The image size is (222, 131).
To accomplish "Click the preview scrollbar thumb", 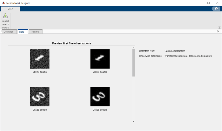I will (x=134, y=63).
